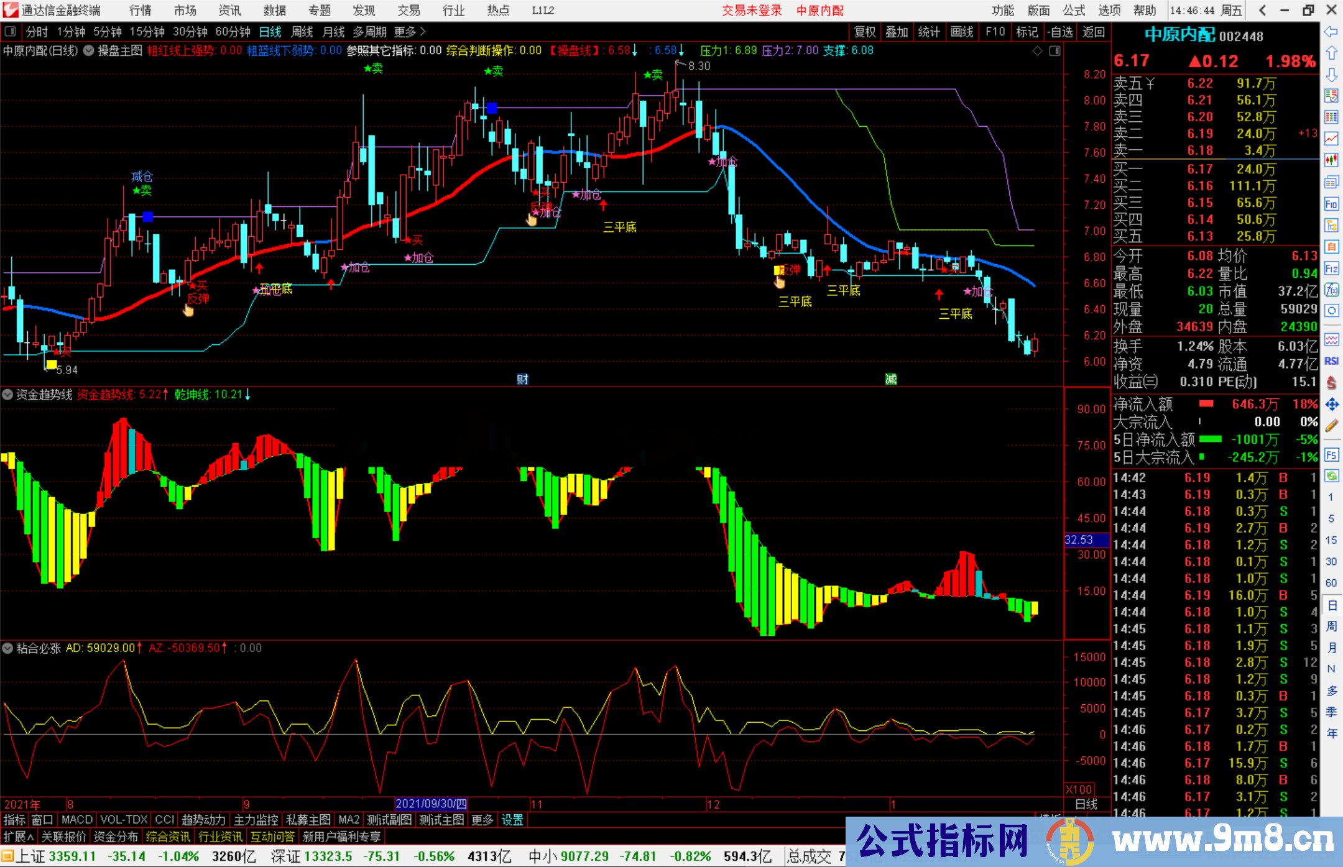Image resolution: width=1343 pixels, height=867 pixels.
Task: Click diamond marker icon at chart top right
Action: pyautogui.click(x=1037, y=50)
